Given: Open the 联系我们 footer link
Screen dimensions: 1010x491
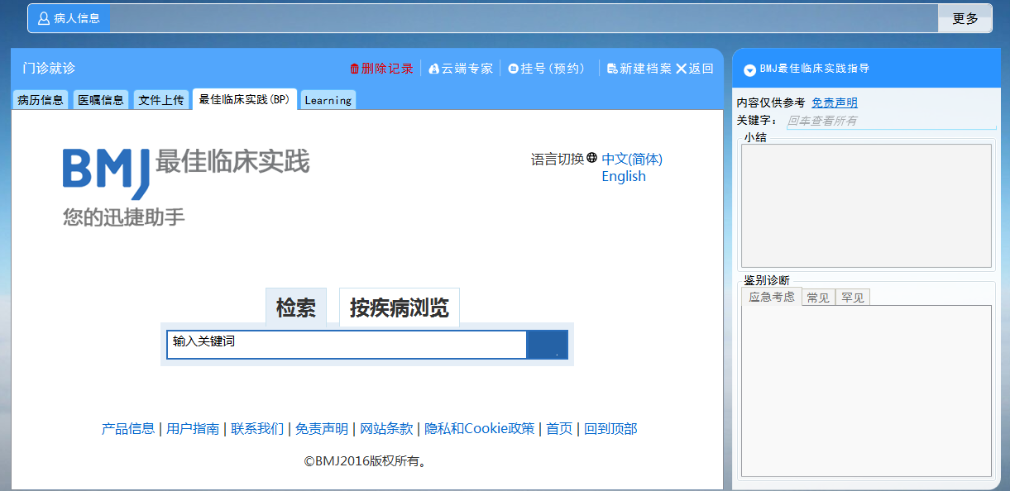Looking at the screenshot, I should pyautogui.click(x=257, y=428).
